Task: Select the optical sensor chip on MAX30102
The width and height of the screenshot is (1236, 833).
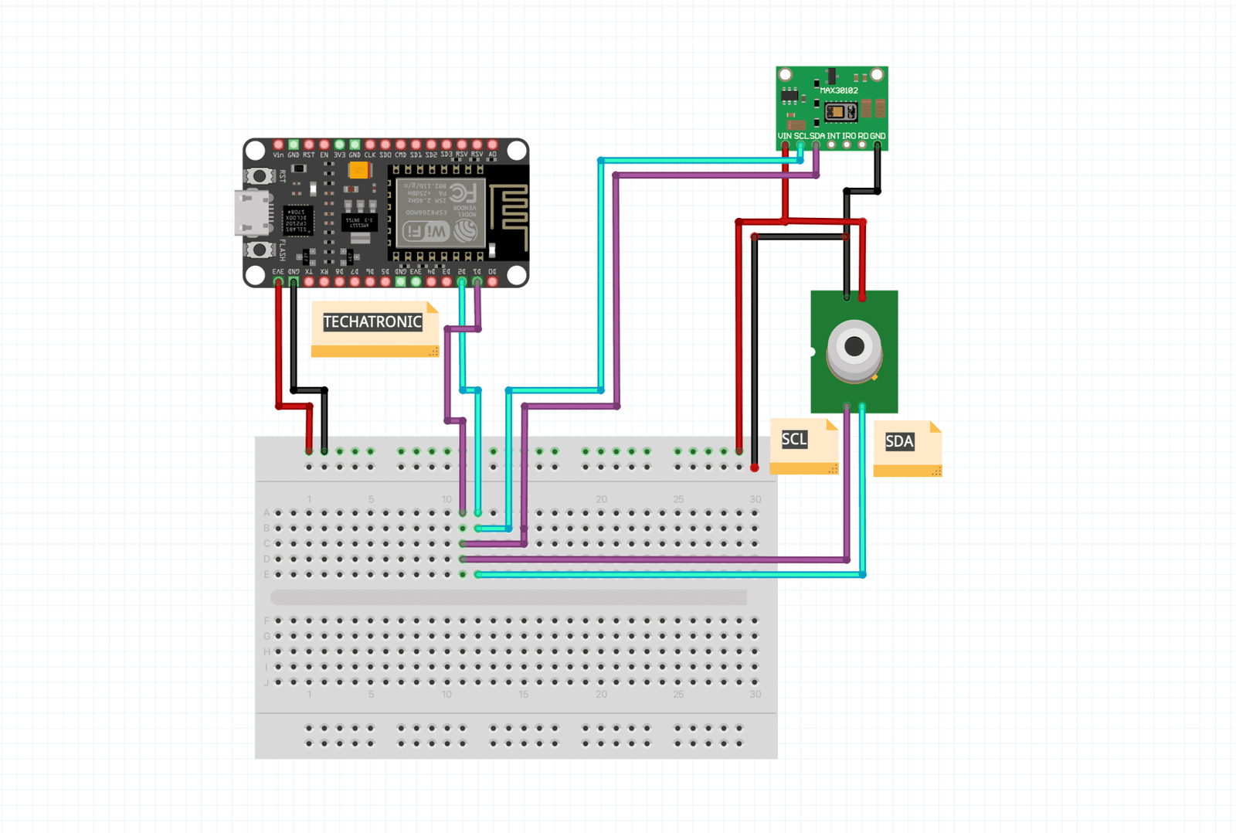Action: pos(840,112)
